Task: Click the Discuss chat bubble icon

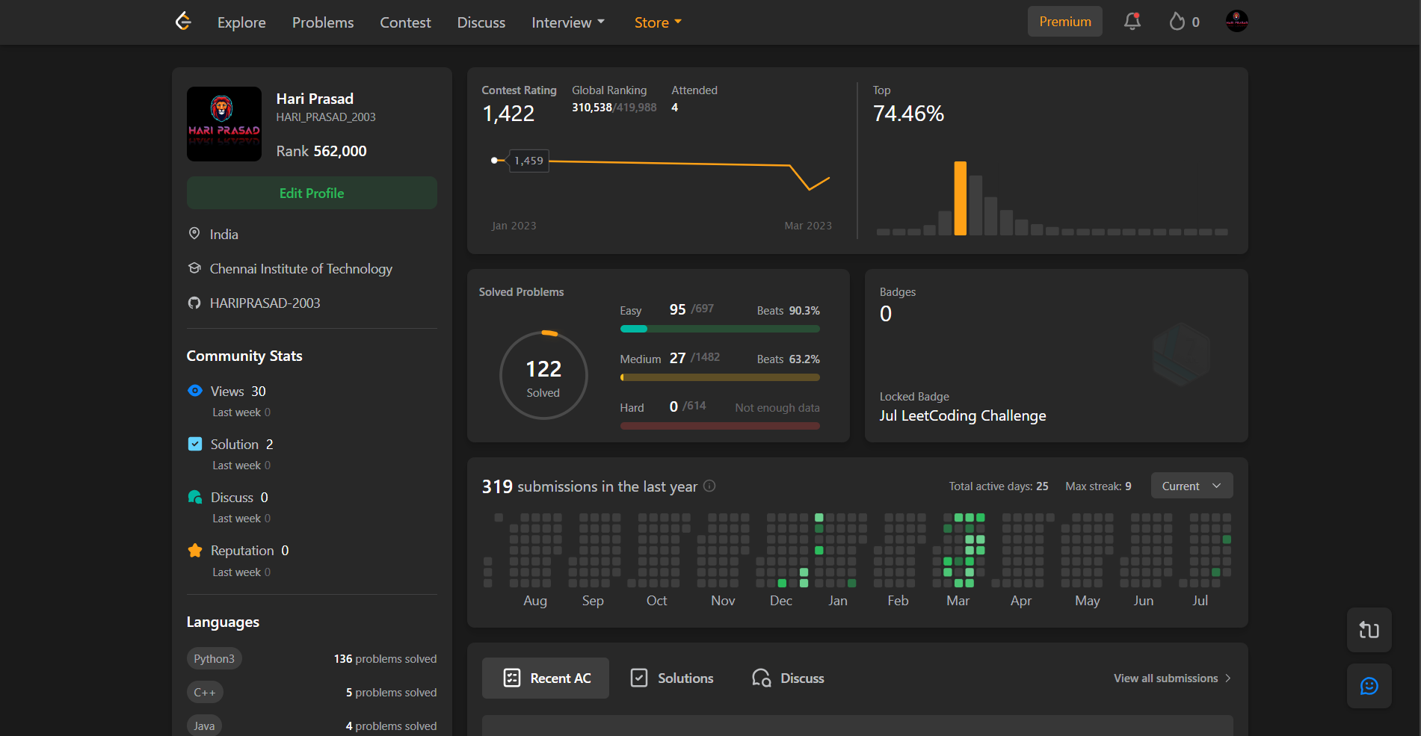Action: [x=195, y=497]
